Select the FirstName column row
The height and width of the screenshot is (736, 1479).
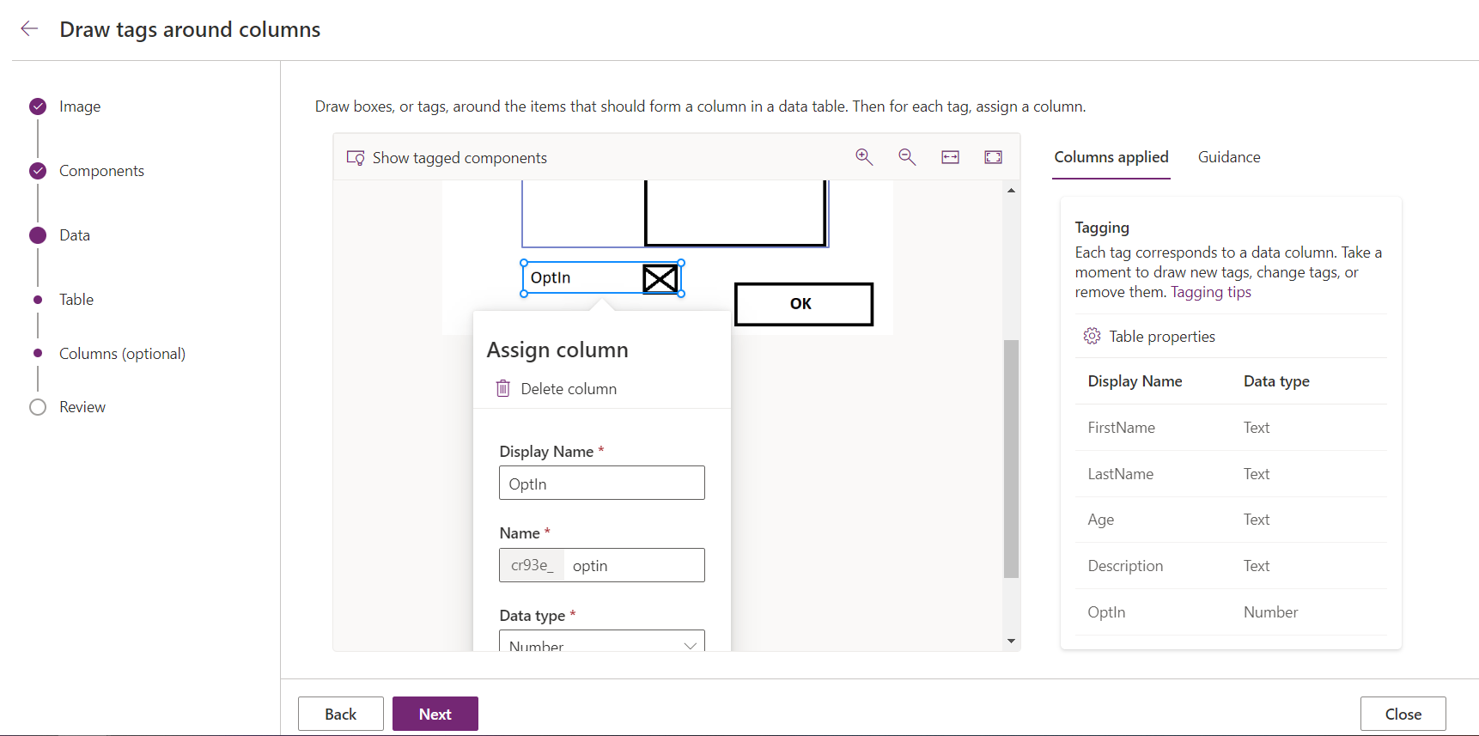pos(1231,428)
